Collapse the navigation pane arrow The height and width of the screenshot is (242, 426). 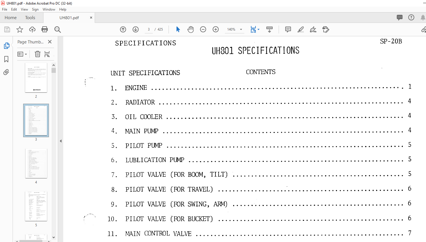click(61, 141)
